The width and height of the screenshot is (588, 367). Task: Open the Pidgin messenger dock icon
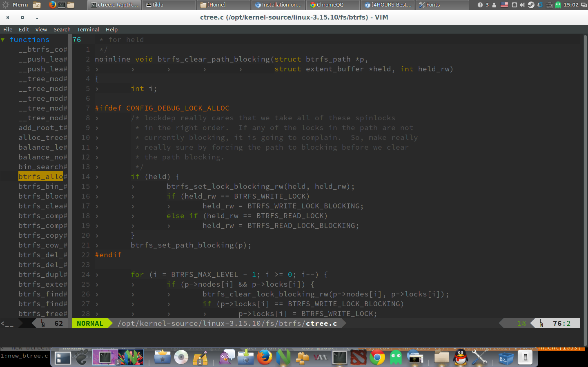coord(227,358)
